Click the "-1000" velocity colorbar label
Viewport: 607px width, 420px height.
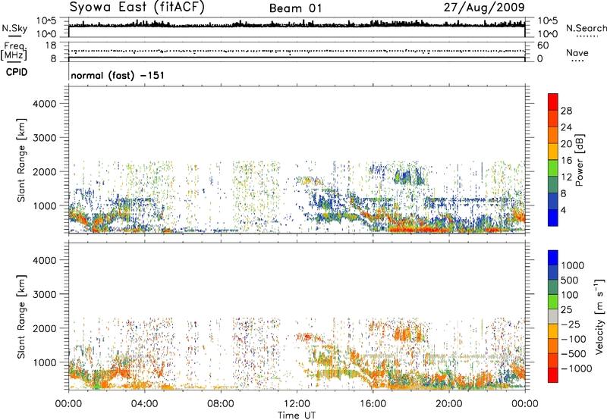[576, 368]
